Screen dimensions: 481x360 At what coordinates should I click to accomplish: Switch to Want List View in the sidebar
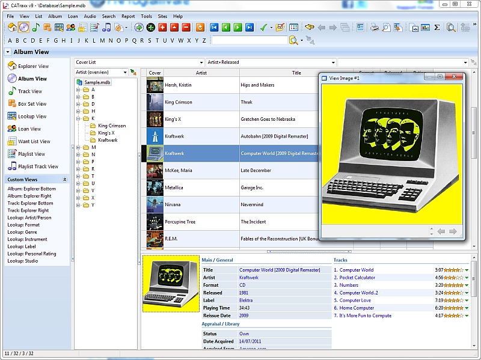[34, 141]
